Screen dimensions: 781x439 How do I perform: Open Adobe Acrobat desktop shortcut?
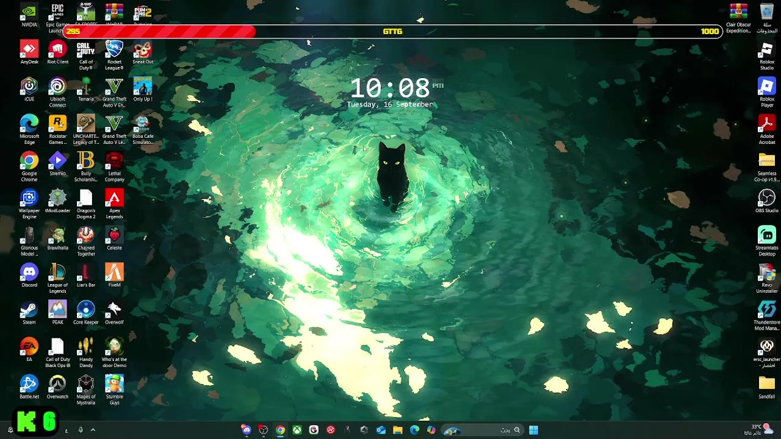(767, 129)
